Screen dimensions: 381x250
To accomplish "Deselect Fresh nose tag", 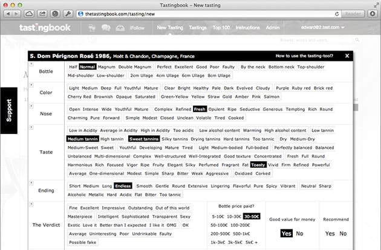I will pos(200,109).
